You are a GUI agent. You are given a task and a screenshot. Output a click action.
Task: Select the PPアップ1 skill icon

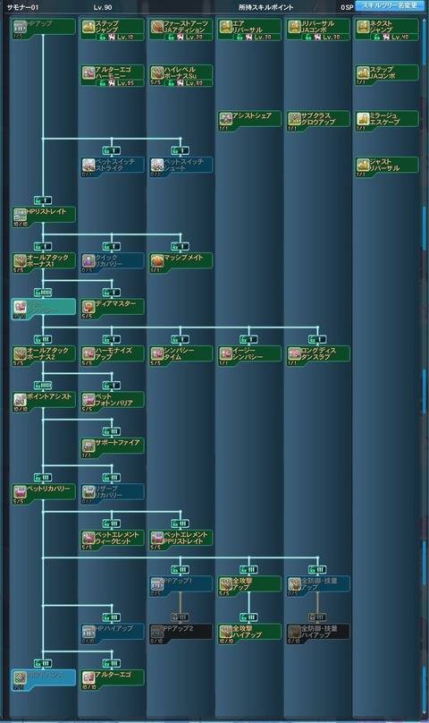pyautogui.click(x=156, y=584)
